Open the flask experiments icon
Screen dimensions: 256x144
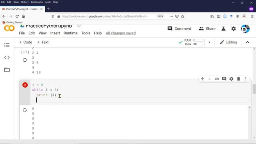223,29
